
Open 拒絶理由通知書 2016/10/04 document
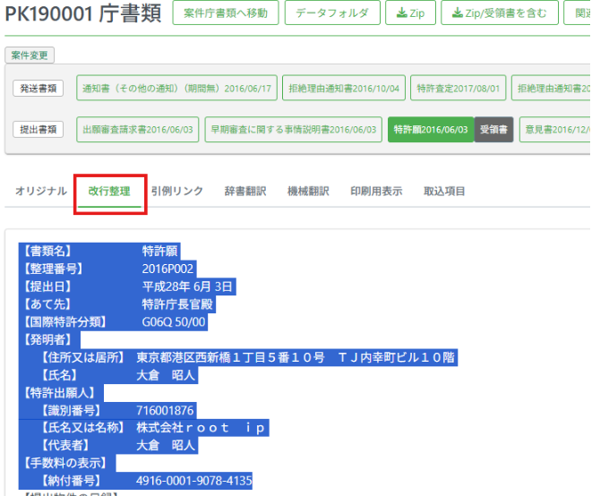click(x=343, y=89)
